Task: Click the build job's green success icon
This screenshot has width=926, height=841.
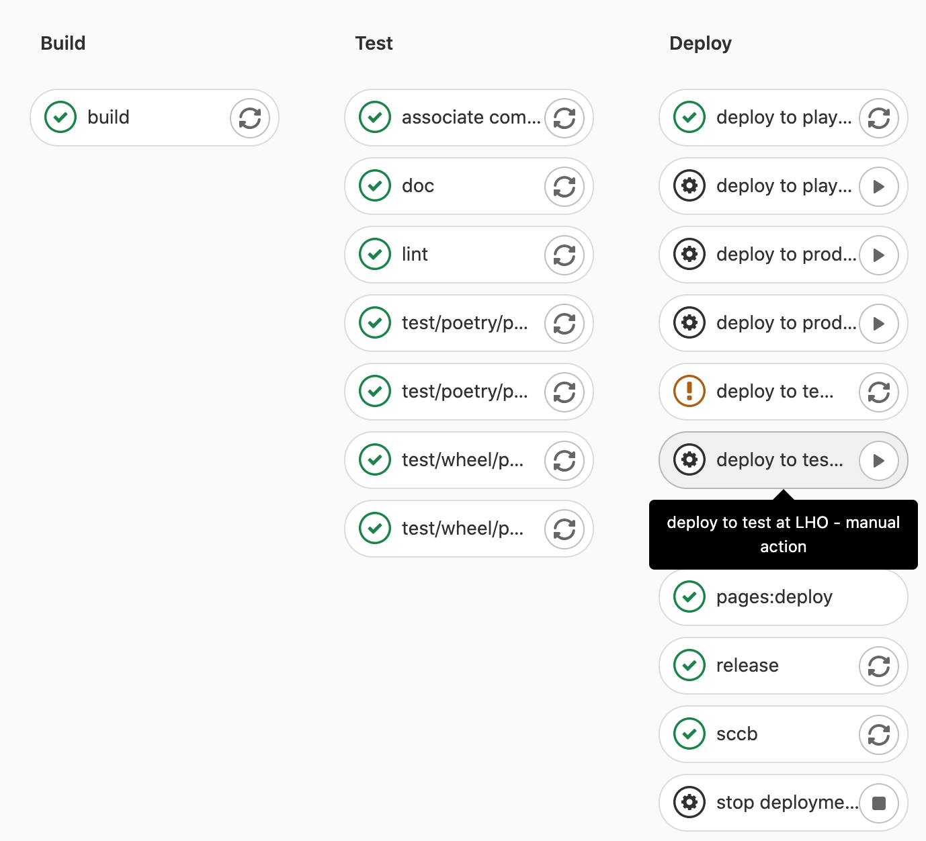Action: (x=60, y=118)
